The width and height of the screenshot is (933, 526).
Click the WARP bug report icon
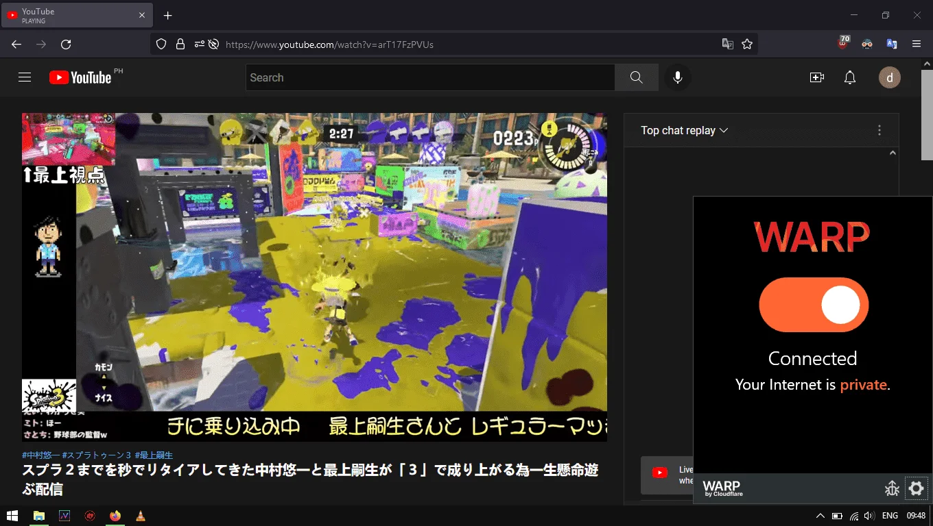click(892, 488)
